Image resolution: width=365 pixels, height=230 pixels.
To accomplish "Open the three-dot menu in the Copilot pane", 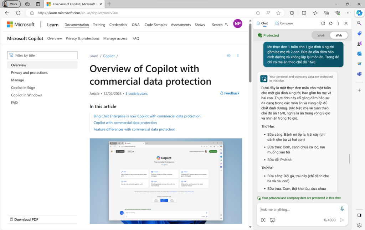I will coord(338,23).
